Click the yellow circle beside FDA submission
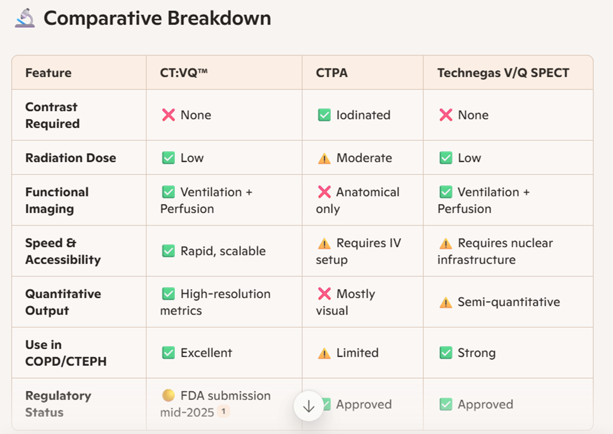This screenshot has height=434, width=613. (168, 395)
